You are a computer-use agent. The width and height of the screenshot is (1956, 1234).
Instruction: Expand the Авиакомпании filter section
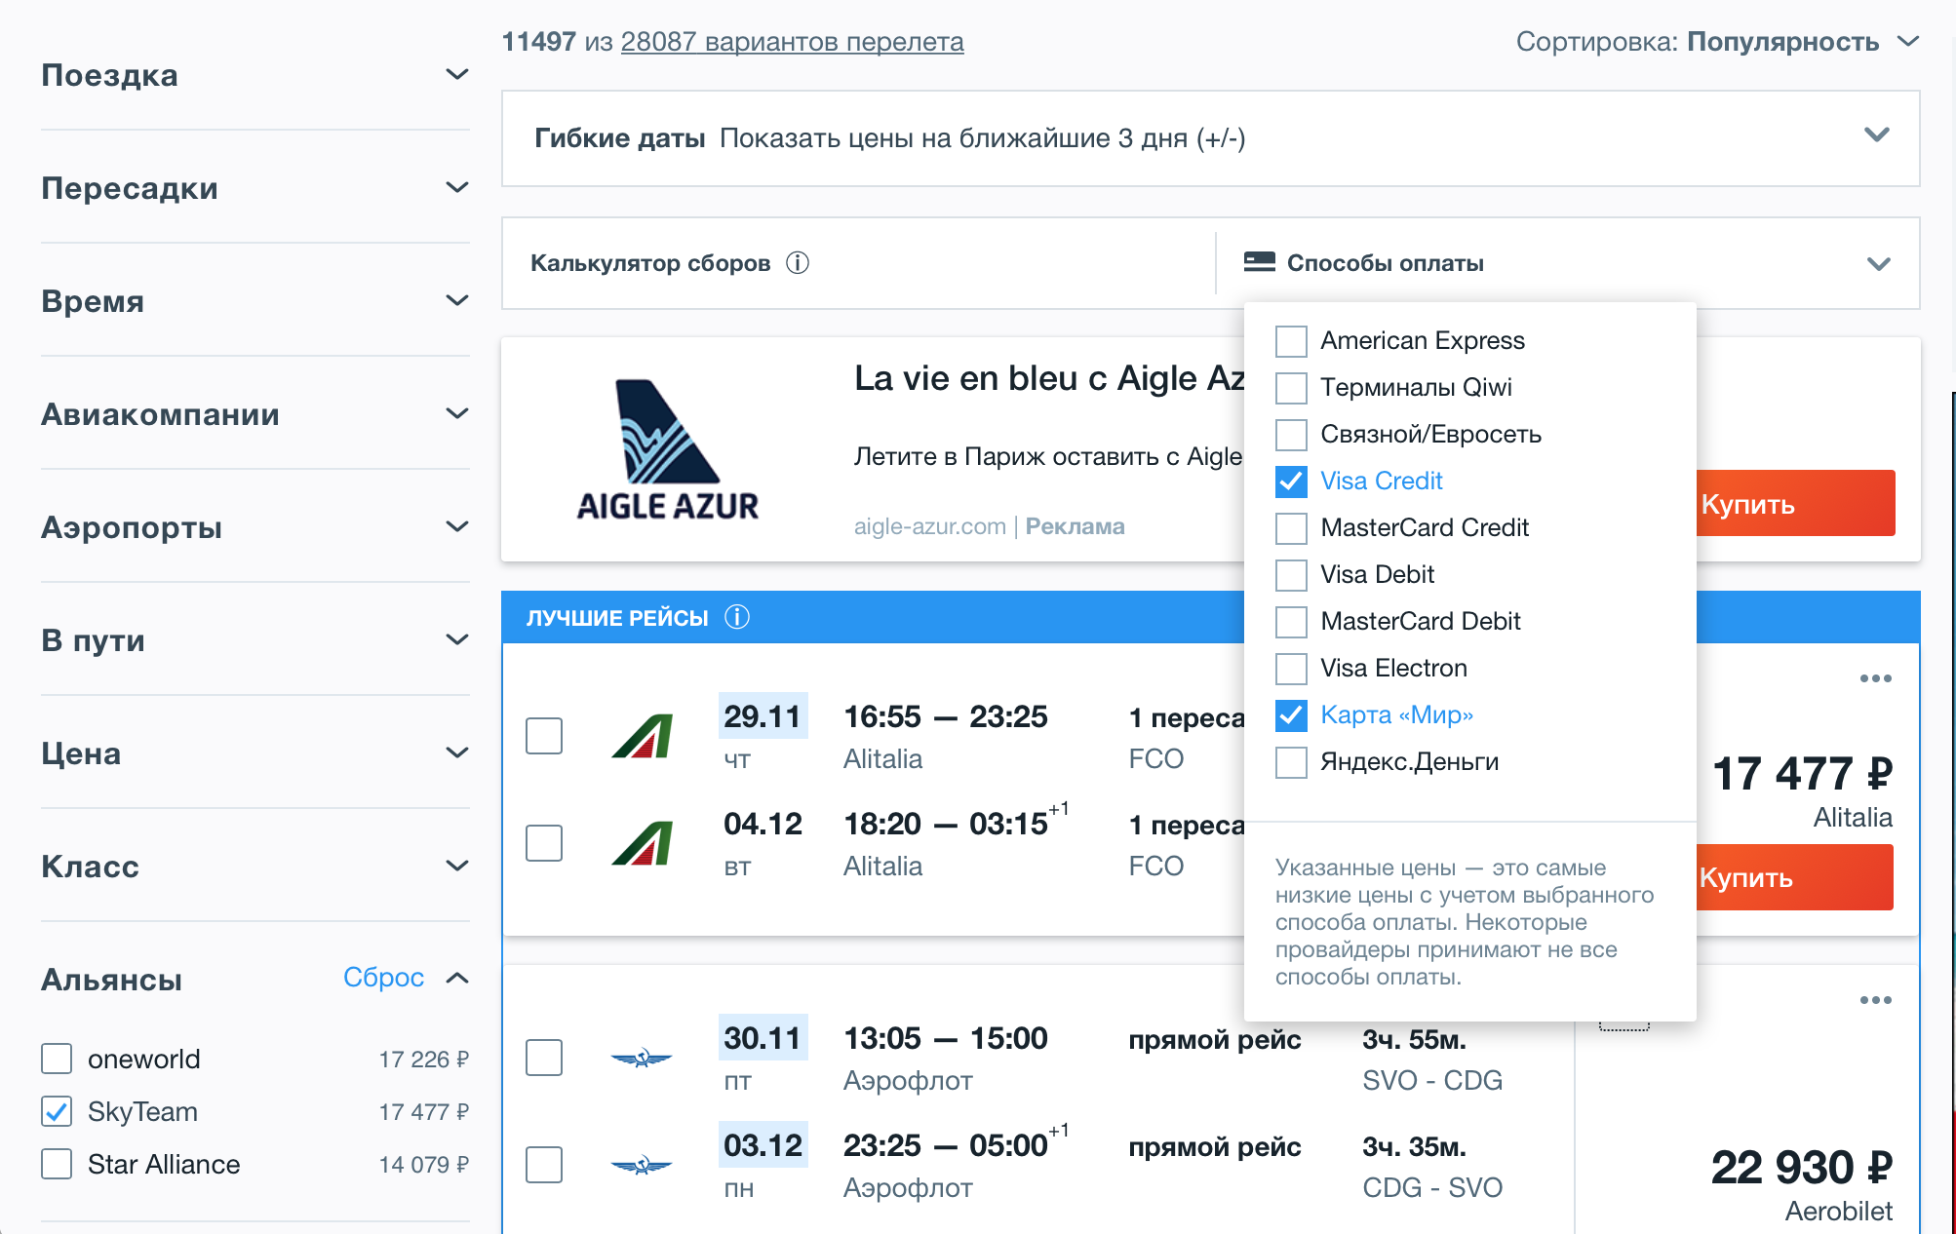[x=456, y=413]
